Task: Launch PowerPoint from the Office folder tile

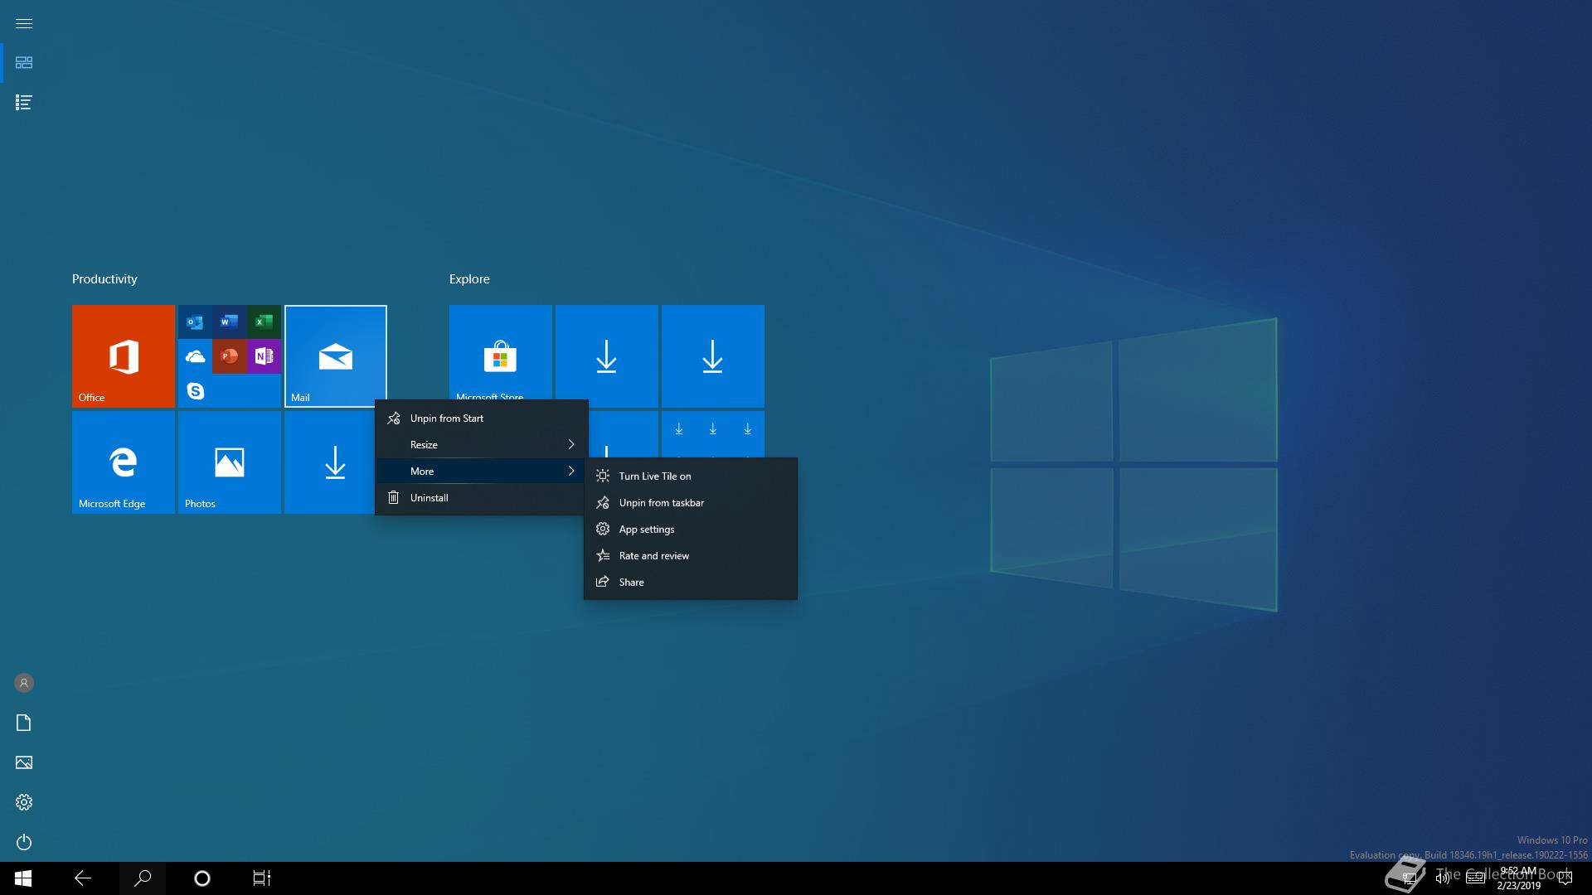Action: (x=230, y=356)
